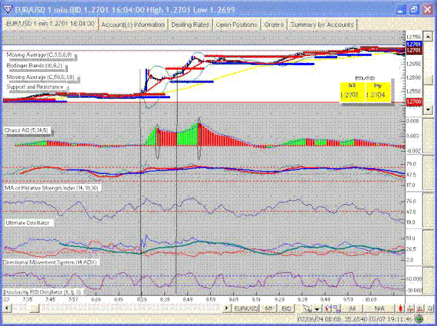
Task: Switch to the Dealing Rates tab
Action: point(190,24)
